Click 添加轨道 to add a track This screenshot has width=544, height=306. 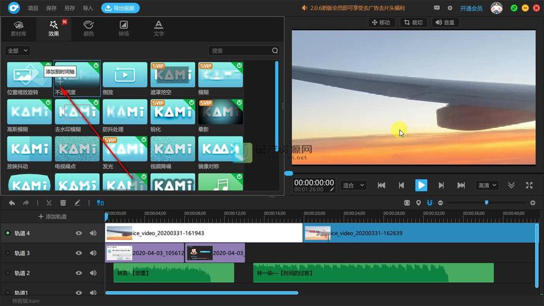(x=52, y=217)
